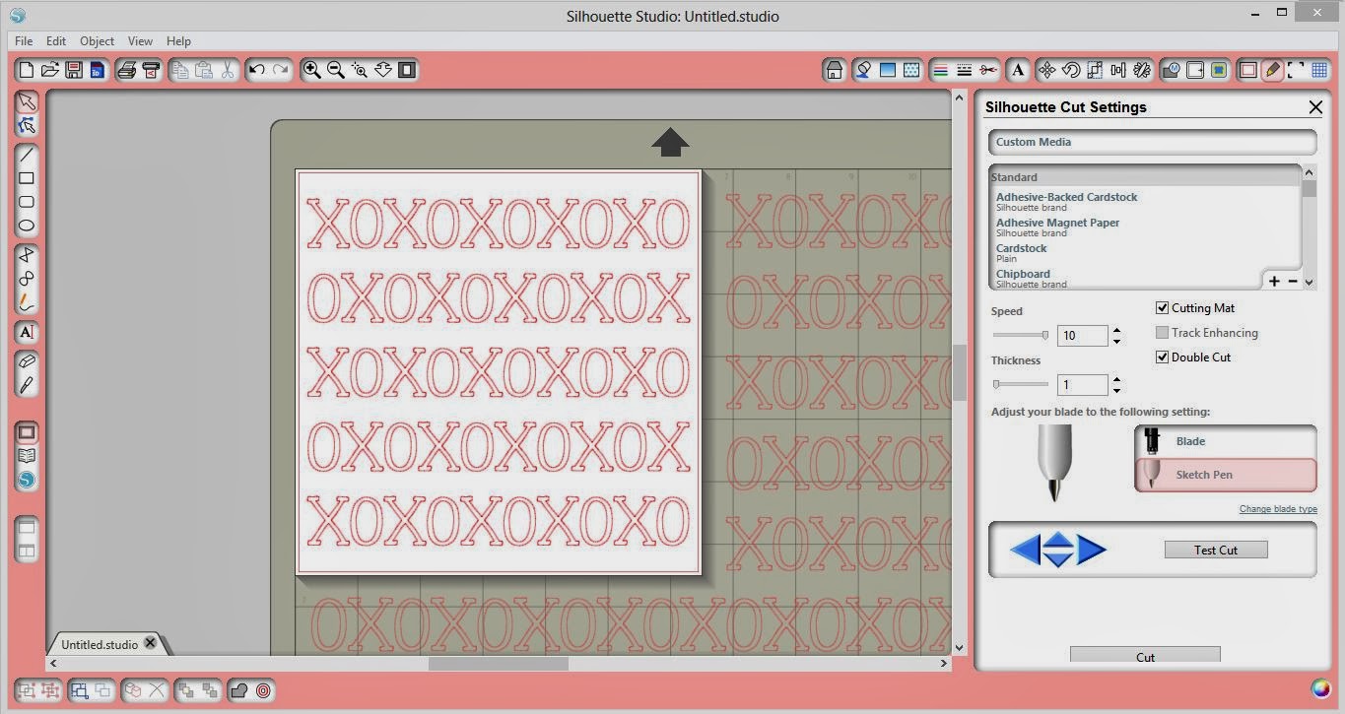This screenshot has height=714, width=1345.
Task: Follow the Change blade type link
Action: click(x=1278, y=509)
